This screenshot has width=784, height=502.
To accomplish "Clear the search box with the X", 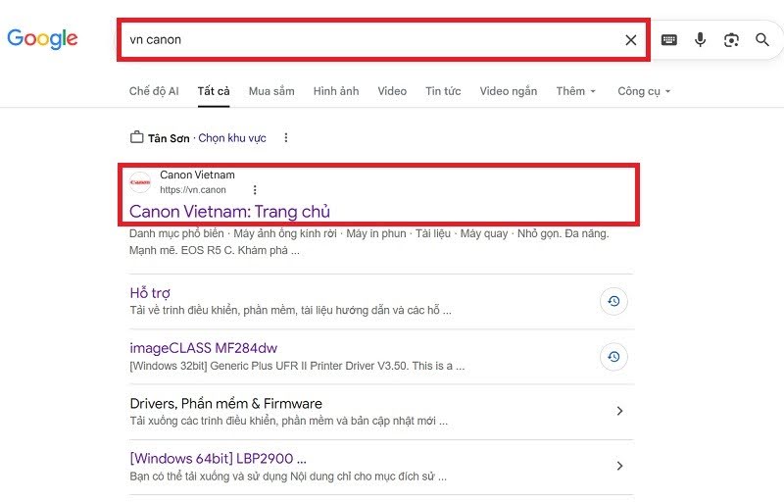I will click(x=631, y=40).
